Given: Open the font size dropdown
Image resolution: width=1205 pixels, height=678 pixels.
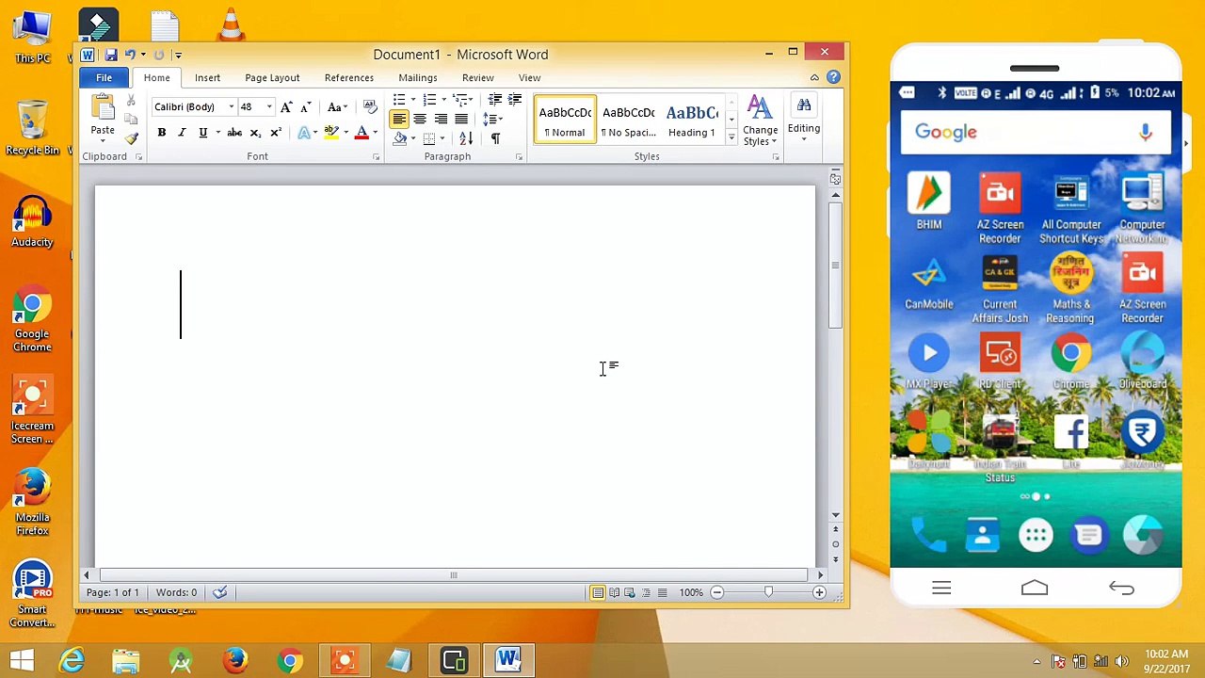Looking at the screenshot, I should tap(268, 107).
